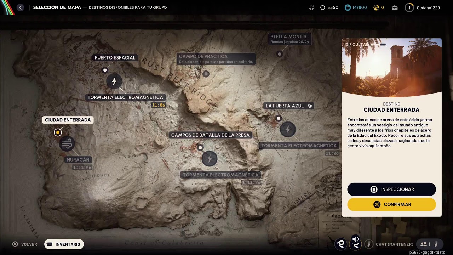Image resolution: width=453 pixels, height=255 pixels.
Task: Click the Huracán event label
Action: pos(78,160)
